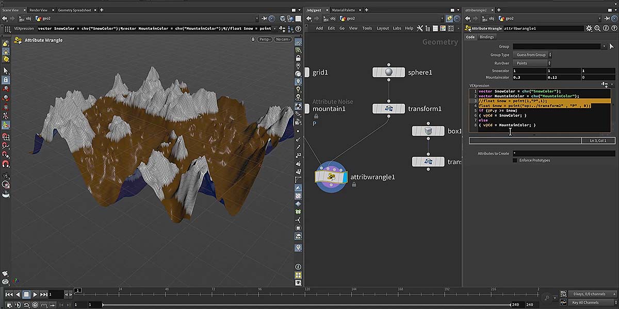Select the attribwrangle1 node
The height and width of the screenshot is (309, 619).
331,177
